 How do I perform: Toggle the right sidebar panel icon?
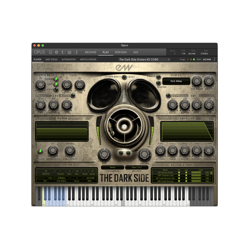(76, 52)
